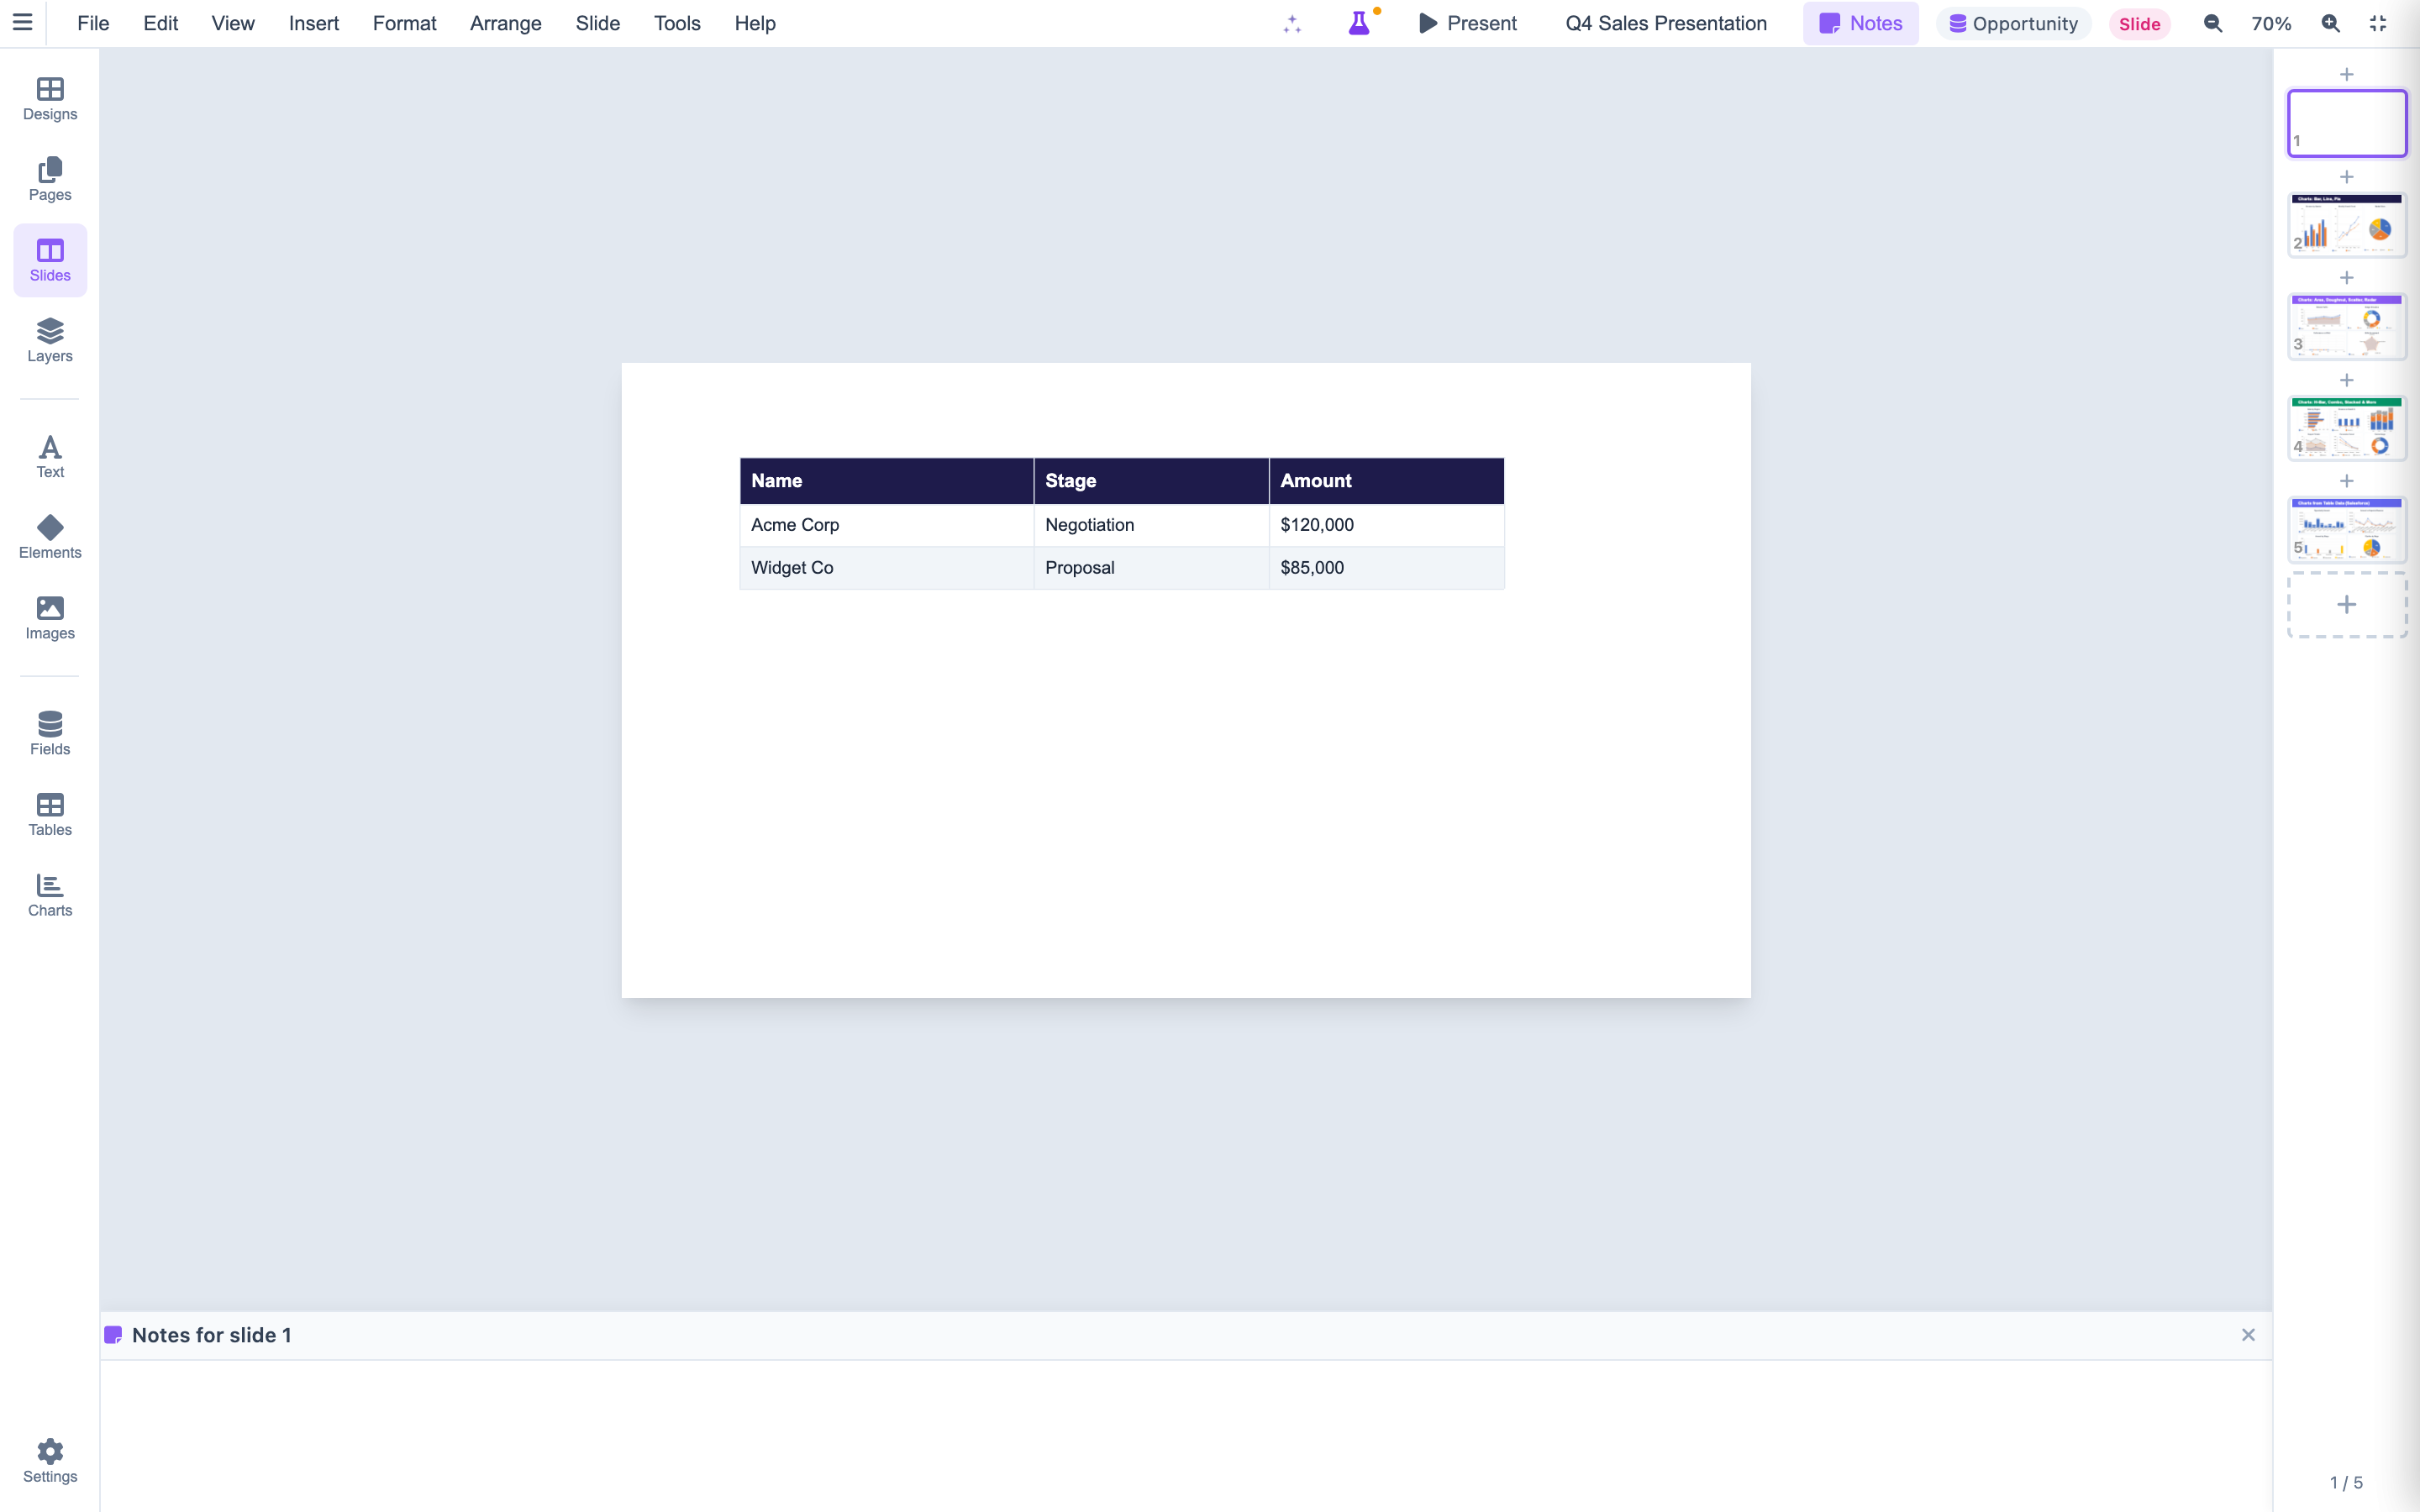2420x1512 pixels.
Task: Open the Format menu
Action: tap(404, 23)
